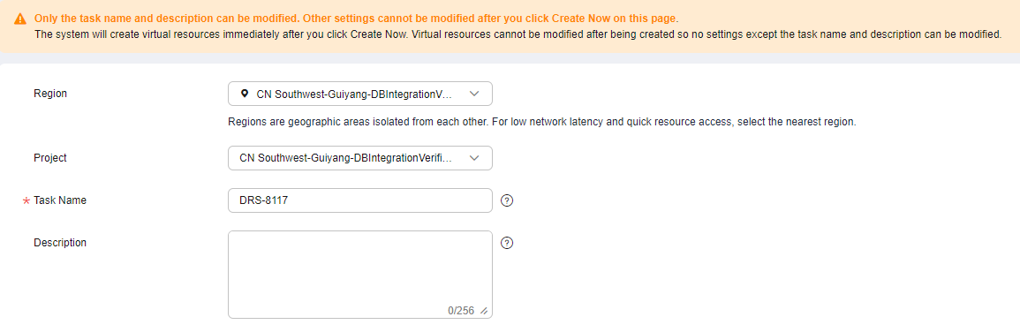Focus the empty Description text area
The height and width of the screenshot is (332, 1020).
click(x=359, y=274)
